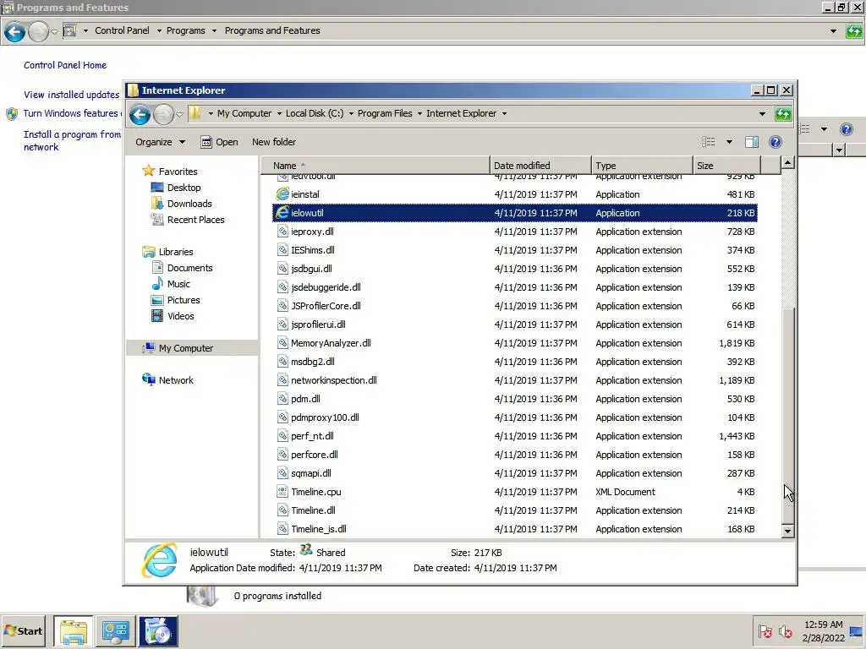Select My Computer in navigation pane

[x=186, y=348]
